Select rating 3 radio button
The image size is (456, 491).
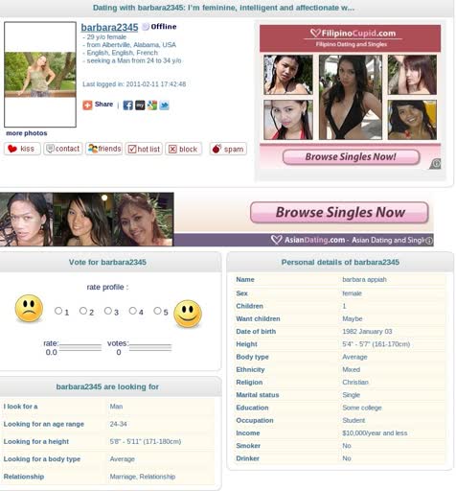[x=108, y=311]
